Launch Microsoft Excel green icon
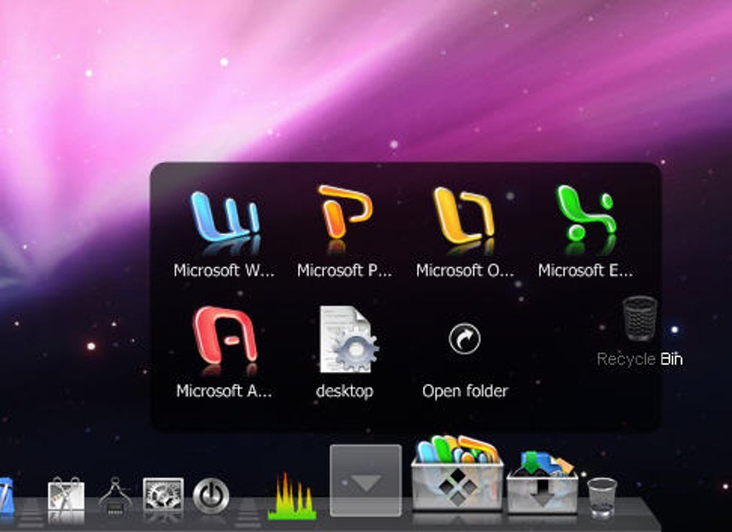732x532 pixels. [586, 213]
